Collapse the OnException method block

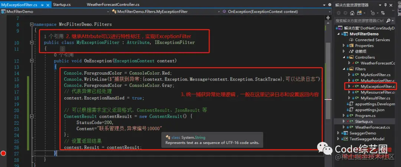[32, 61]
